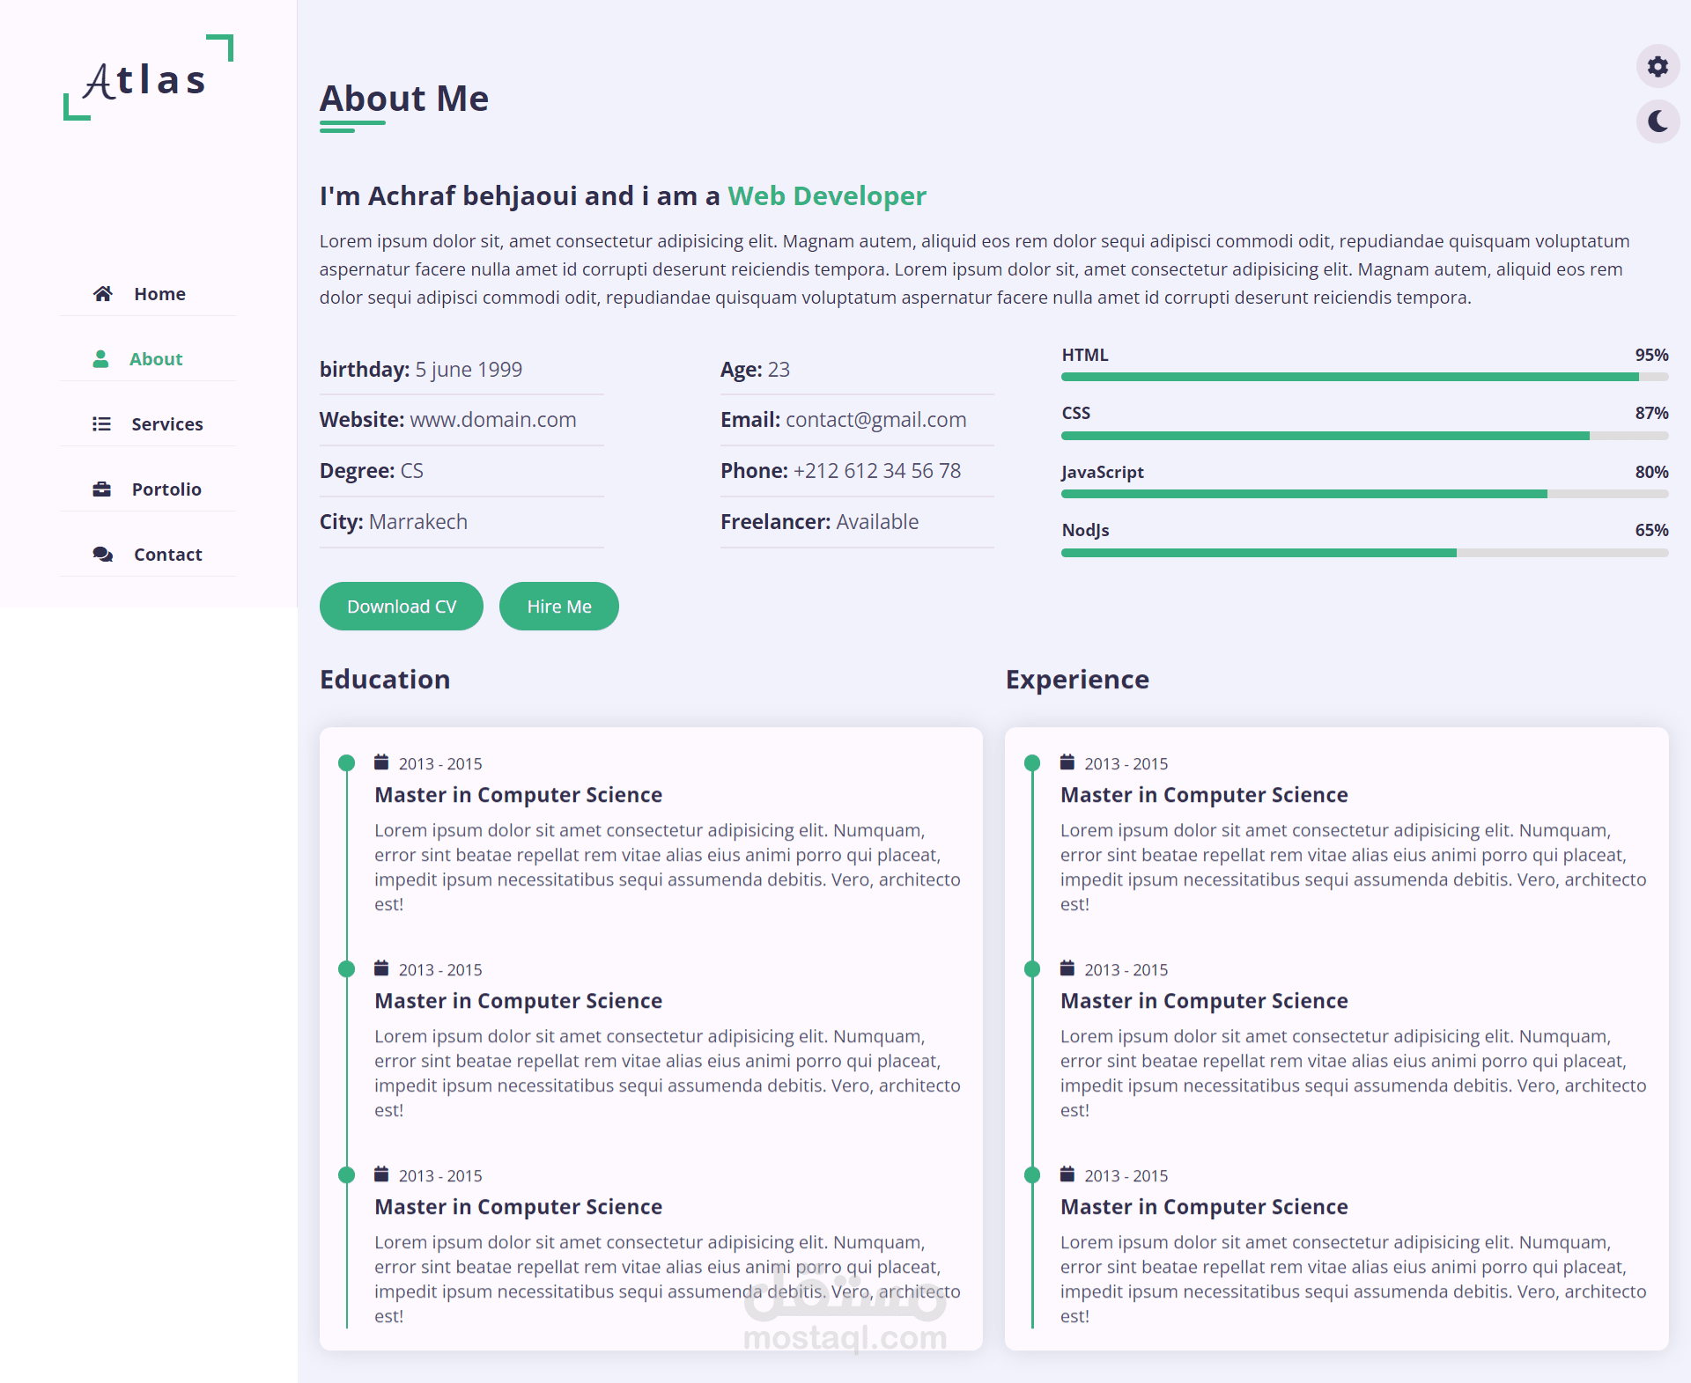Click the Portolio briefcase icon
The width and height of the screenshot is (1691, 1383).
(x=102, y=489)
